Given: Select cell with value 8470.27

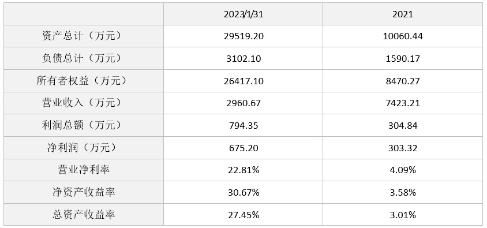Looking at the screenshot, I should click(403, 81).
